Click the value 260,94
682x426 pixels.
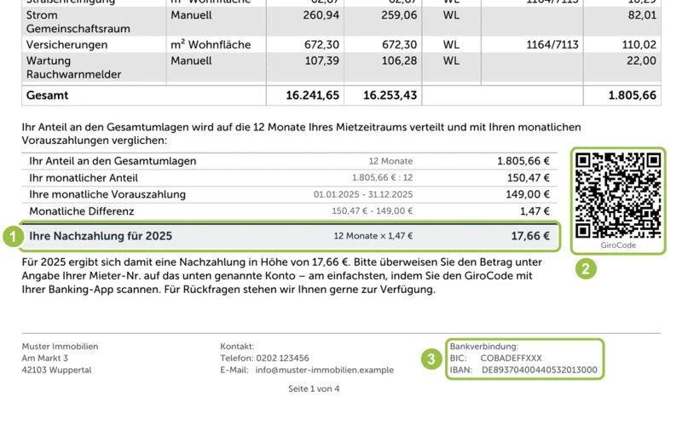point(321,15)
